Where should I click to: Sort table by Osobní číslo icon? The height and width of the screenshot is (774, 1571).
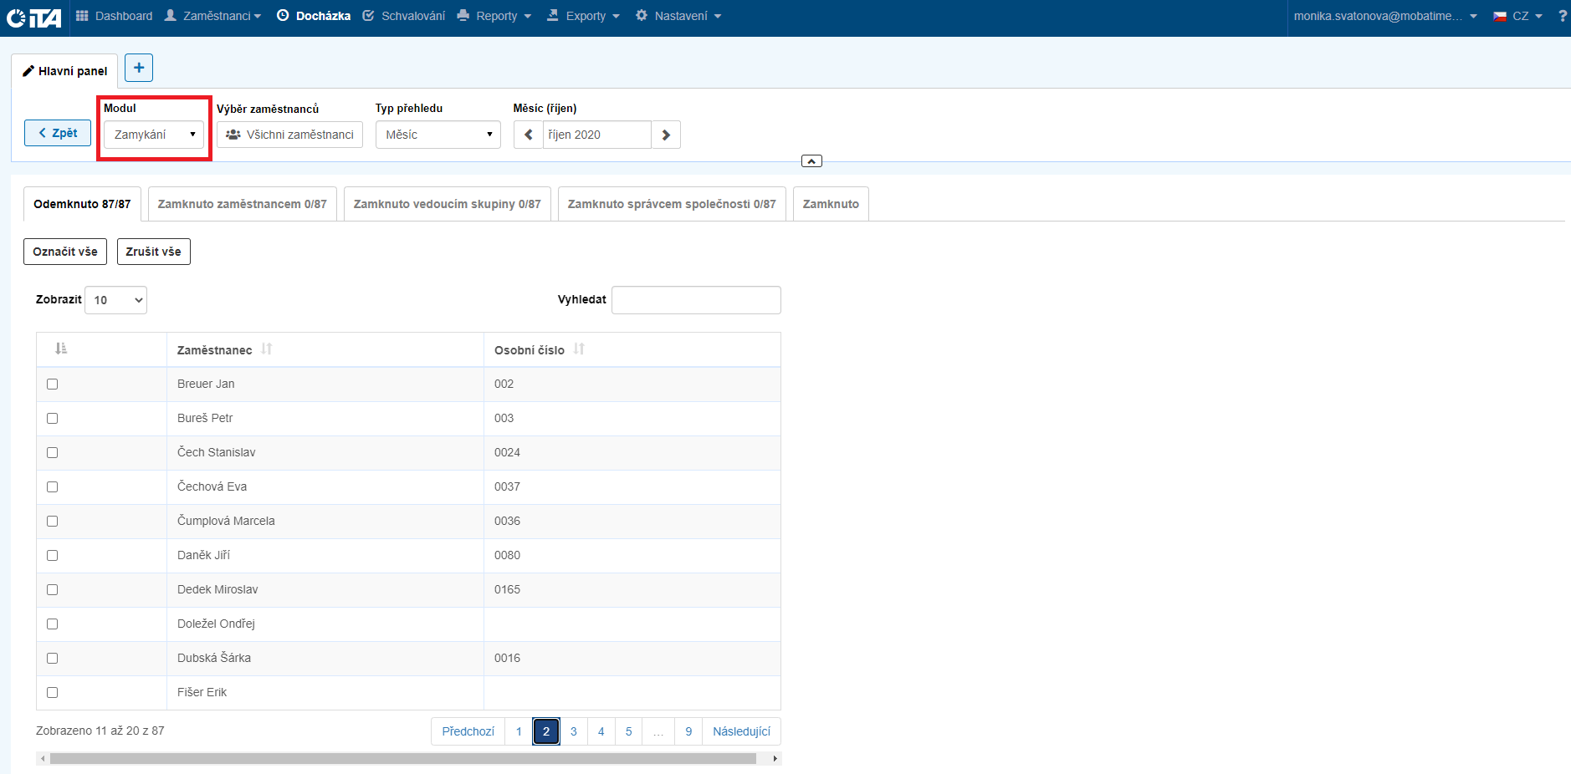579,349
